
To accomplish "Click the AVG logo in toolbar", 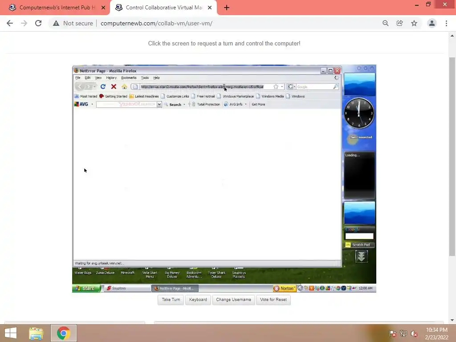I will [x=81, y=104].
